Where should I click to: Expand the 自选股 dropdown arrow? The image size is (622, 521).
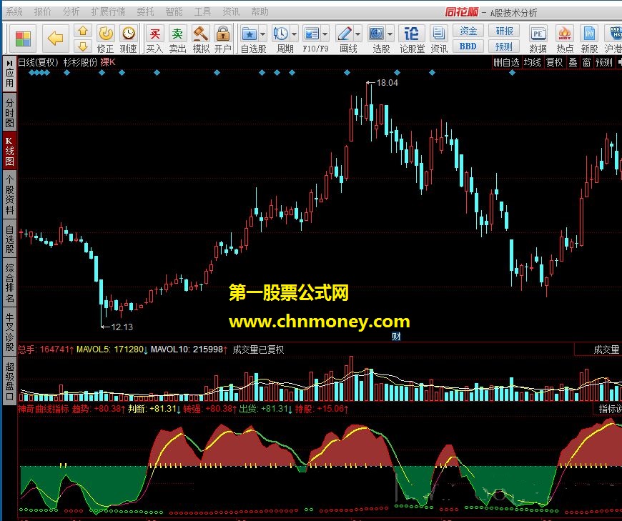click(x=262, y=34)
